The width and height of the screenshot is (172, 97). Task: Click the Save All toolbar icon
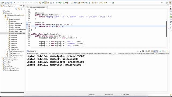coord(8,3)
